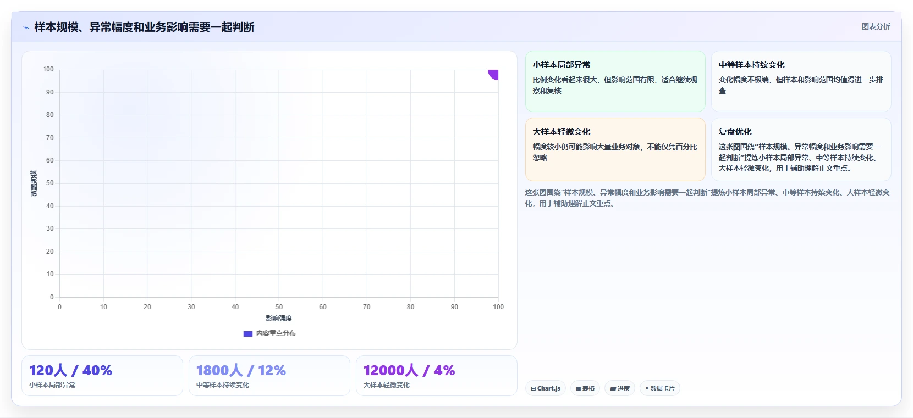Click the purple data point on chart
The height and width of the screenshot is (418, 913).
[493, 74]
